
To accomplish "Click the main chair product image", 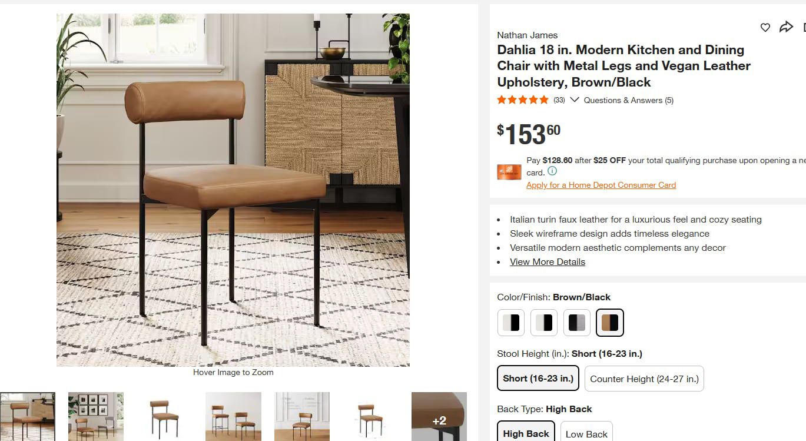I will (x=233, y=190).
